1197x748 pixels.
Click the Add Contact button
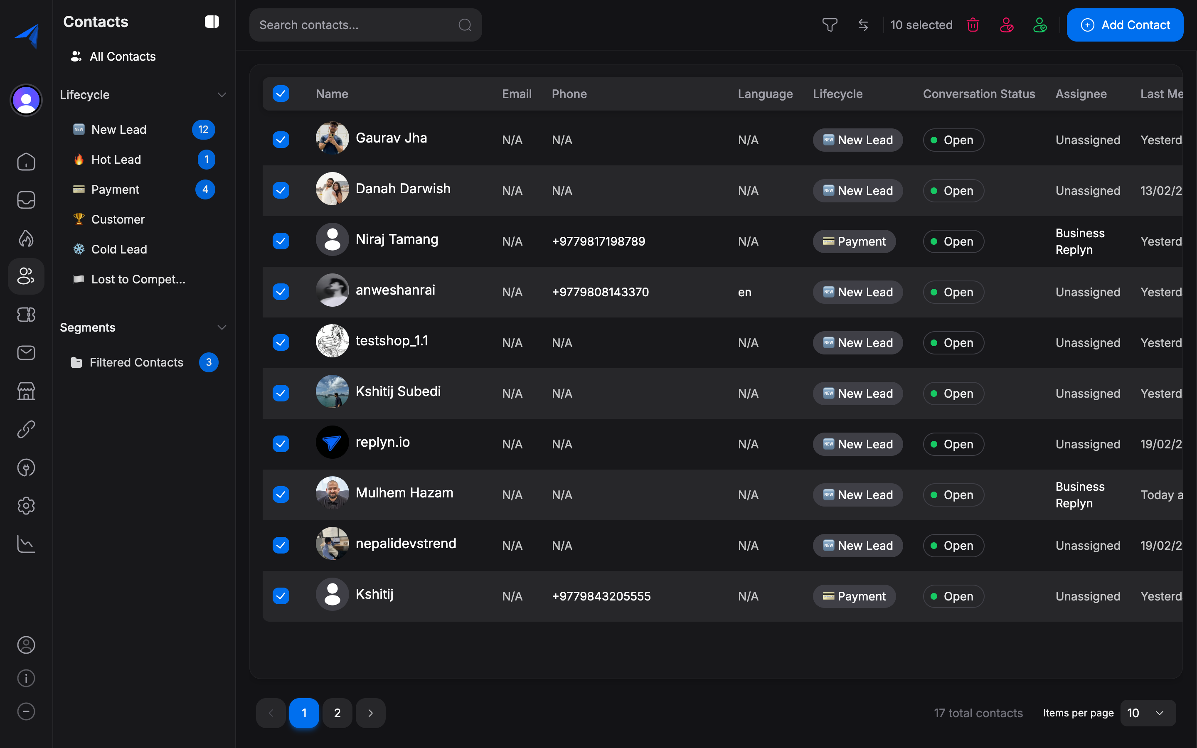[1124, 25]
